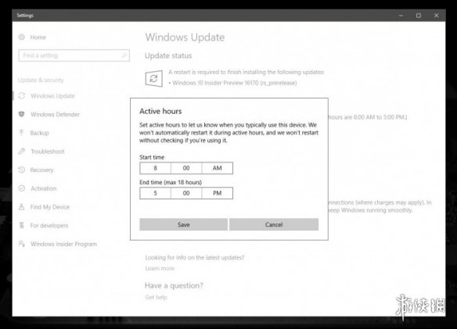
Task: Select Windows Update in the sidebar
Action: (52, 96)
